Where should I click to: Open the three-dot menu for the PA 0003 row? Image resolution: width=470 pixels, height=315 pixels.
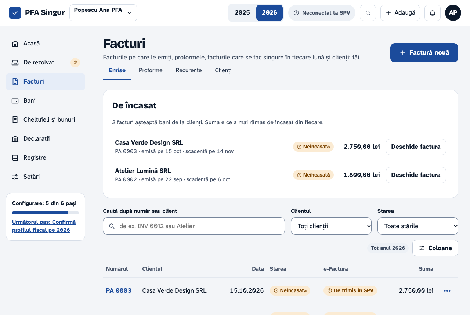click(447, 291)
